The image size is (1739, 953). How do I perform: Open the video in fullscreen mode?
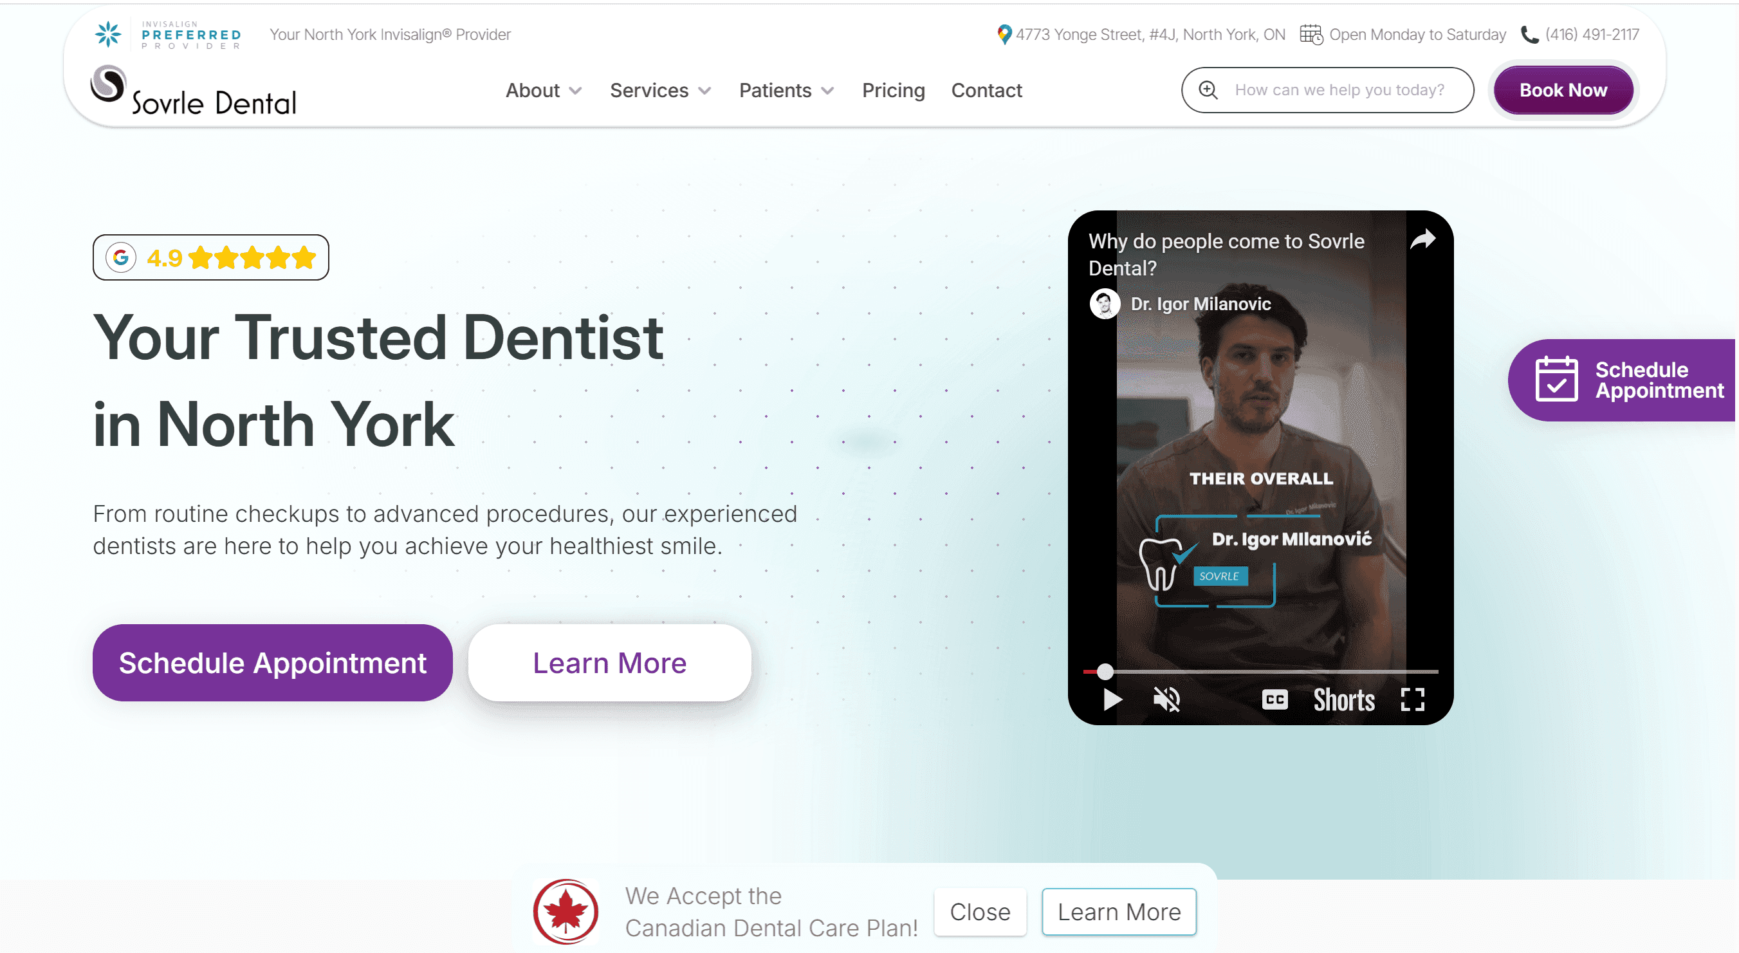point(1413,699)
